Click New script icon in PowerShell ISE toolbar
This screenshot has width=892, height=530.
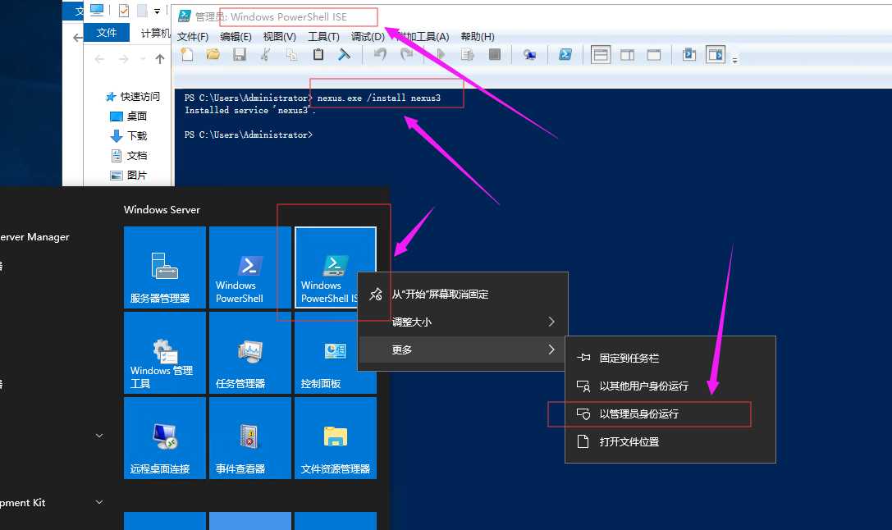186,55
